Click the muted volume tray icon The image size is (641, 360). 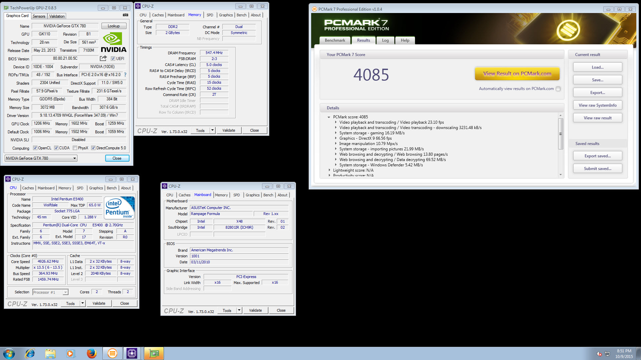tap(599, 354)
